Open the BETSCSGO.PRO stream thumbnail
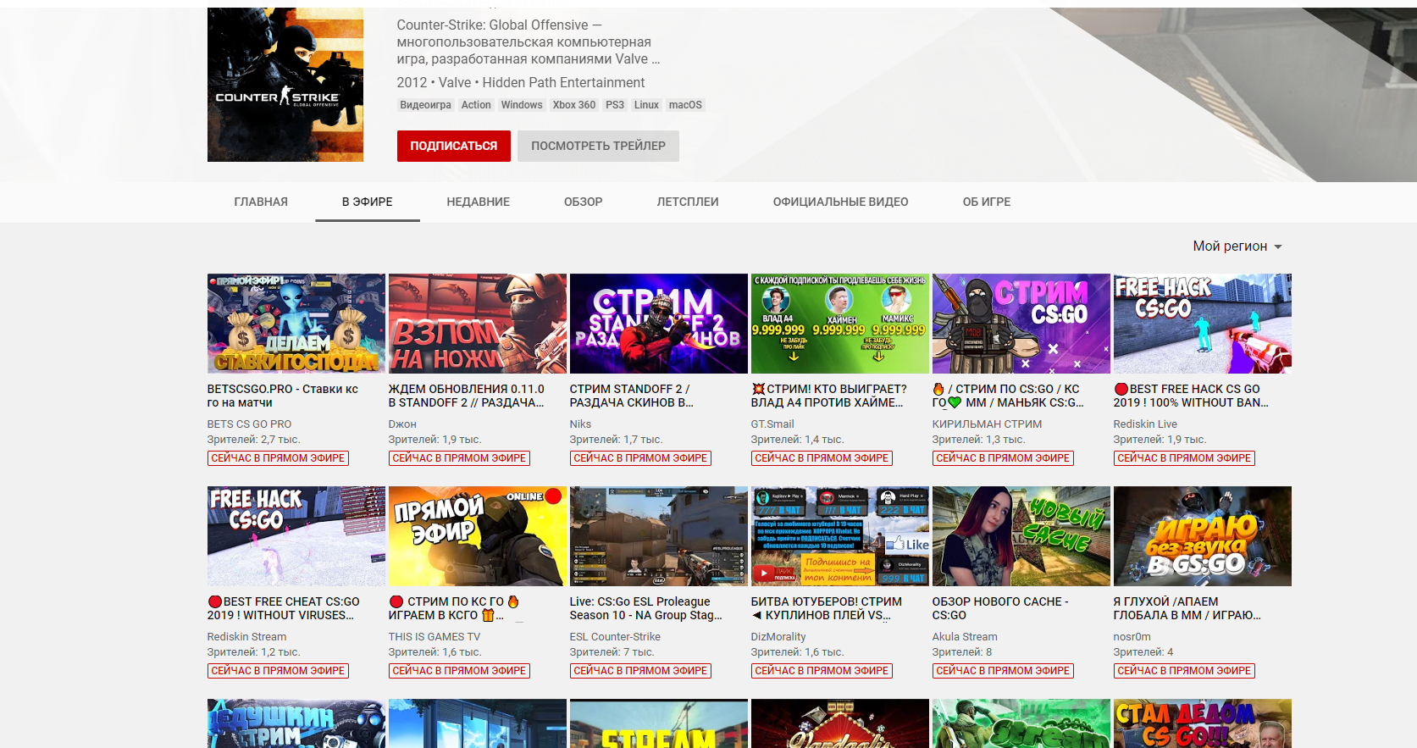Viewport: 1417px width, 748px height. point(296,324)
